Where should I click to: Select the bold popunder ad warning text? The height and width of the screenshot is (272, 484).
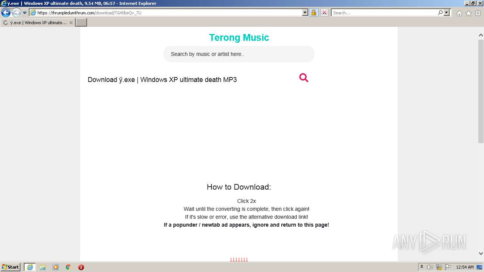click(247, 225)
